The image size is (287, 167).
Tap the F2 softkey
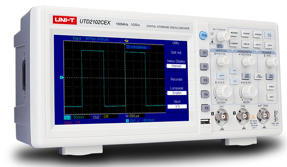204,67
